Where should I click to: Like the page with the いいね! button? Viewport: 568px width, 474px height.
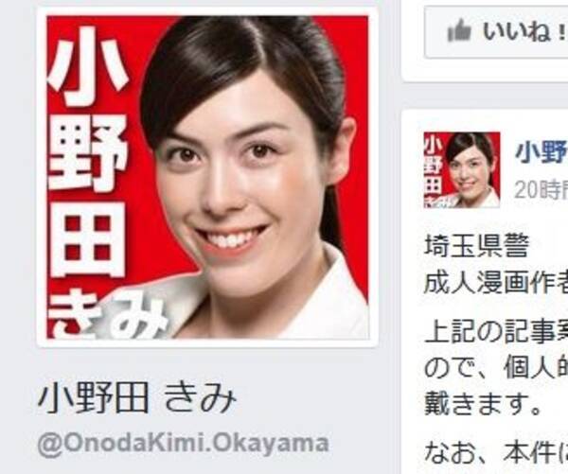pyautogui.click(x=496, y=31)
